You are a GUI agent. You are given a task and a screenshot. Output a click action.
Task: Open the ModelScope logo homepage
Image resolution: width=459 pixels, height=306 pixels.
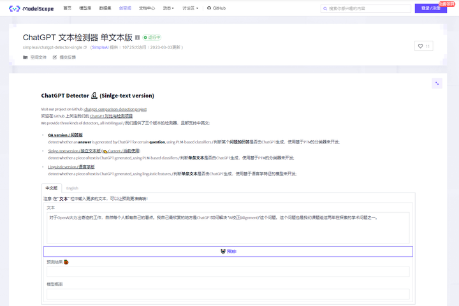pyautogui.click(x=31, y=8)
